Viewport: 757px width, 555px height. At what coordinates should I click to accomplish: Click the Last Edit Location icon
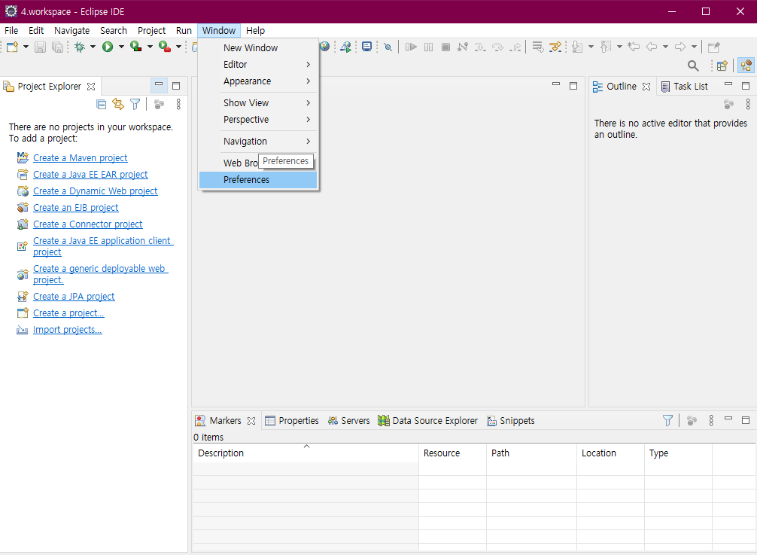pyautogui.click(x=634, y=47)
